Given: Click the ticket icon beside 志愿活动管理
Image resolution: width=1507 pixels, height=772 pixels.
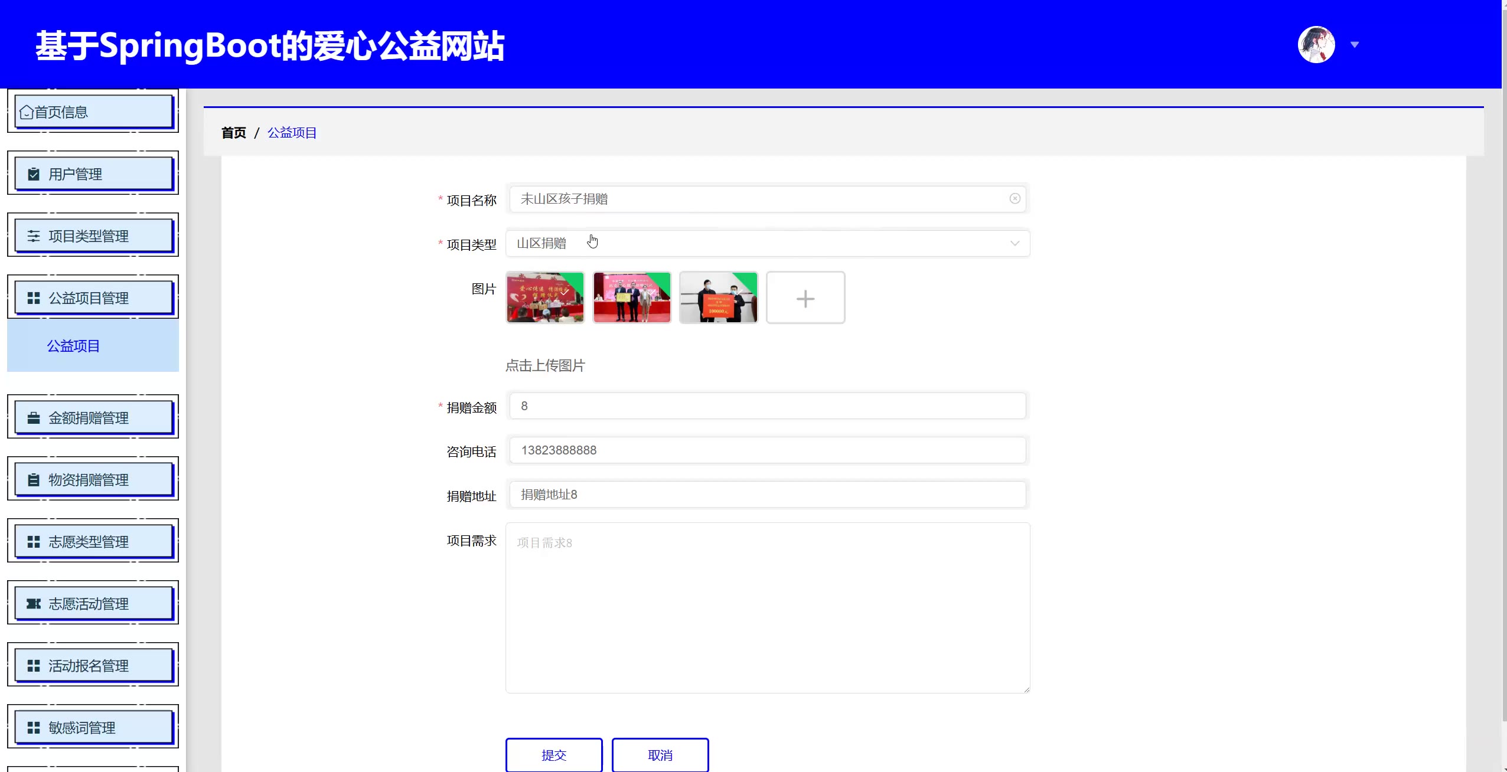Looking at the screenshot, I should click(34, 604).
